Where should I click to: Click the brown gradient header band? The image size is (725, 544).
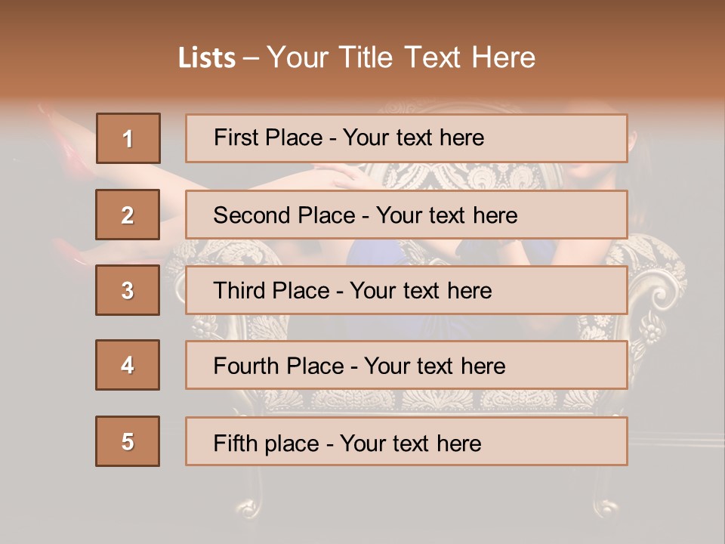[362, 51]
